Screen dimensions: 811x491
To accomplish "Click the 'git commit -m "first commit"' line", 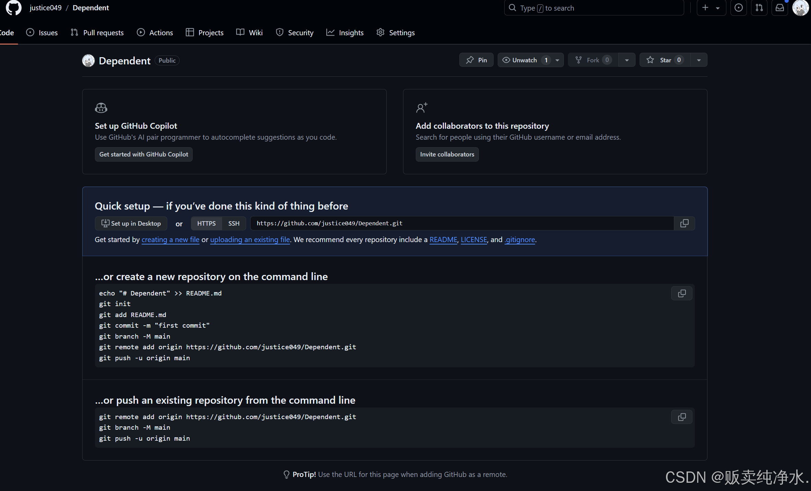I will coord(154,325).
